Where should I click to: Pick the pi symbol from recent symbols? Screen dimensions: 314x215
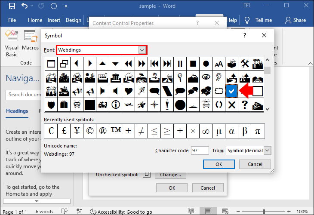[257, 132]
